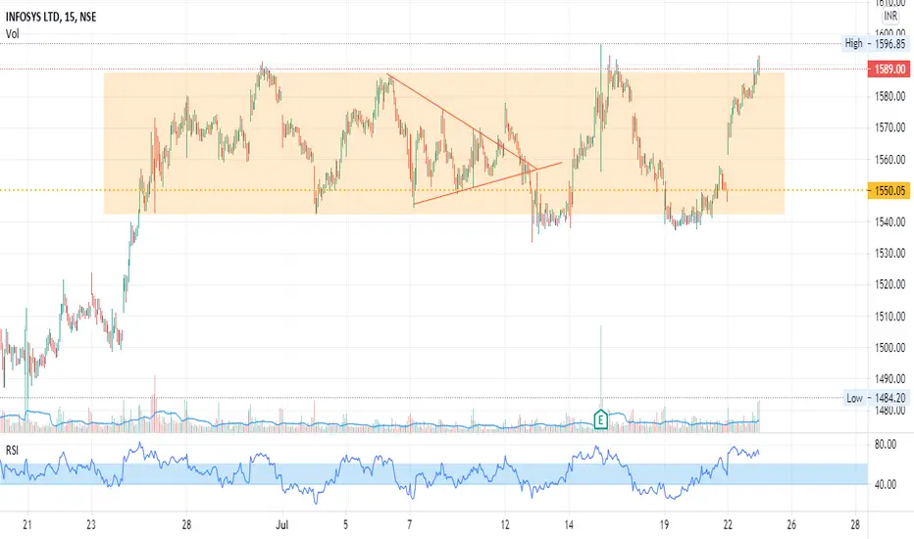This screenshot has height=539, width=914.
Task: Click the 28 date label on the right end
Action: [854, 525]
